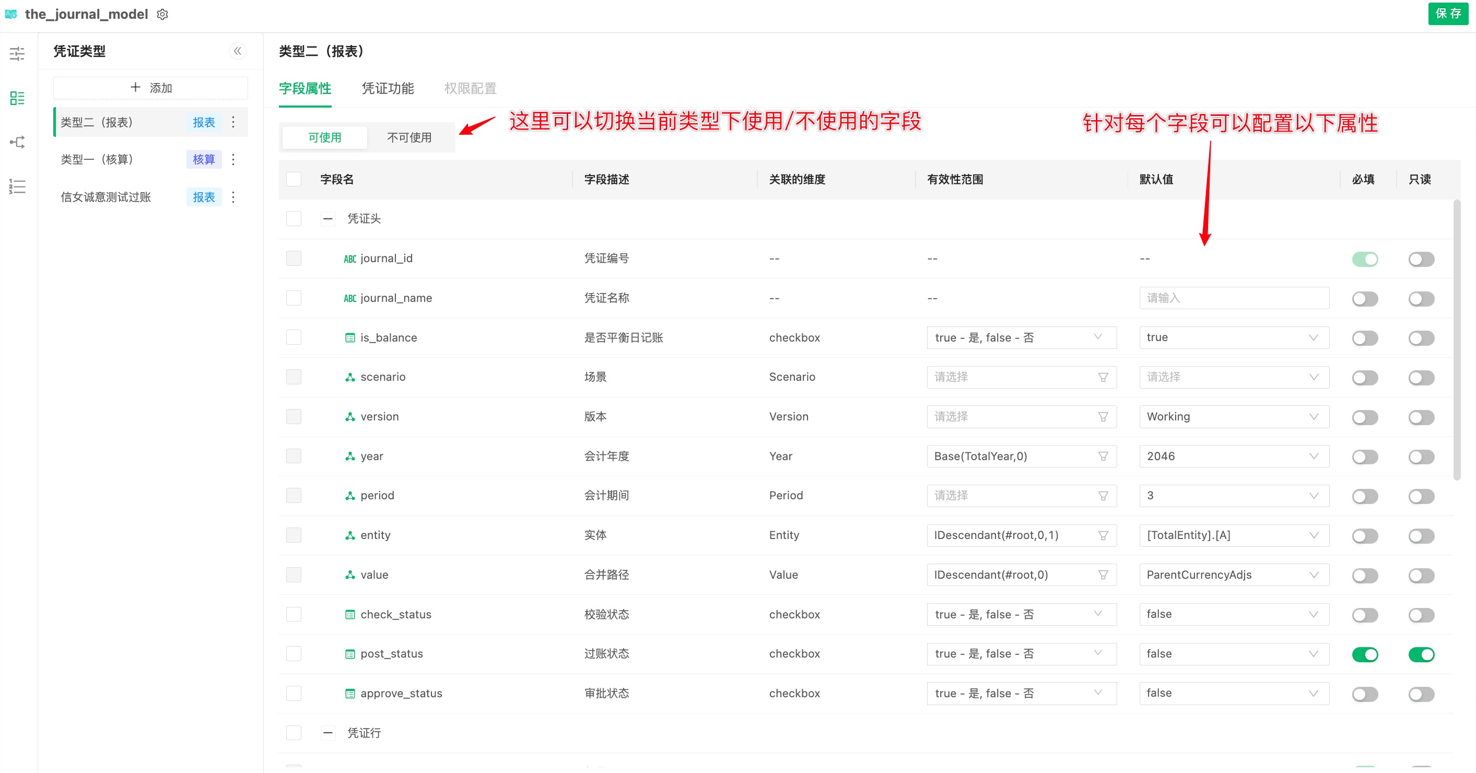Click the 保存 button

pos(1447,13)
